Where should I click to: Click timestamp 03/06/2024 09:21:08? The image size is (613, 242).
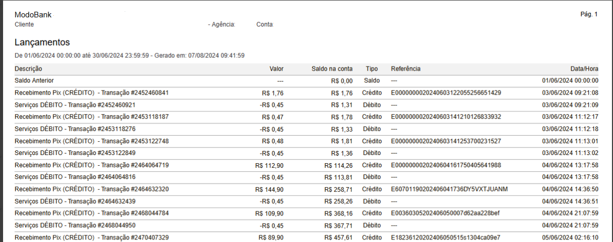(570, 93)
